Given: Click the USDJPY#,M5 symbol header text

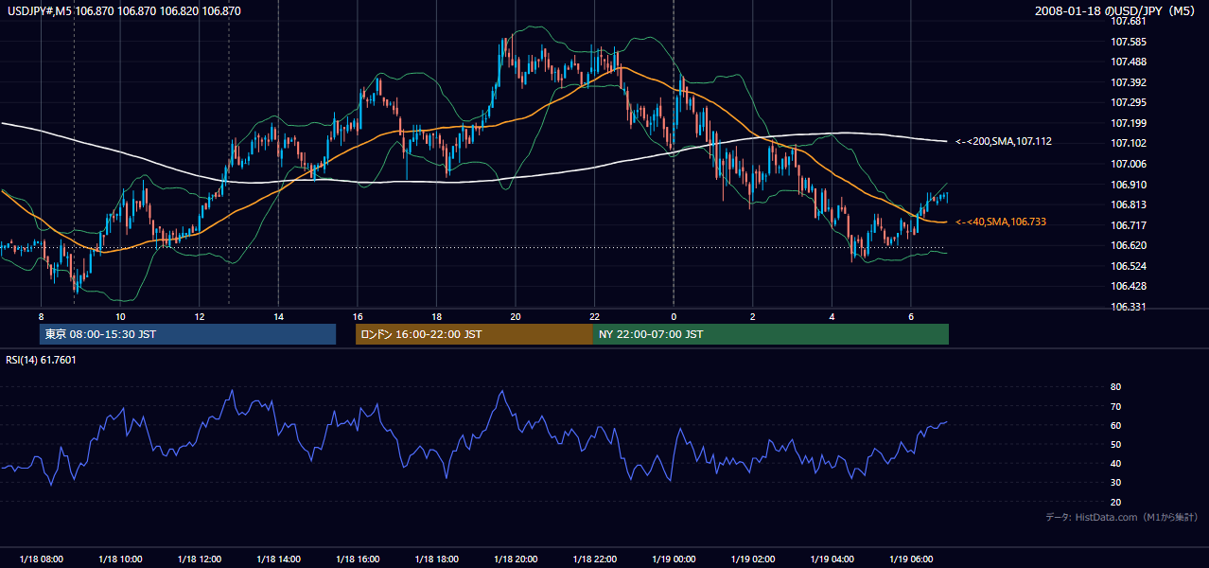Looking at the screenshot, I should click(x=125, y=11).
